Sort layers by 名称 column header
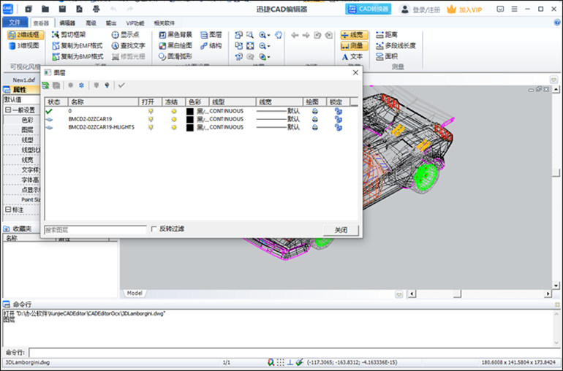 point(103,102)
